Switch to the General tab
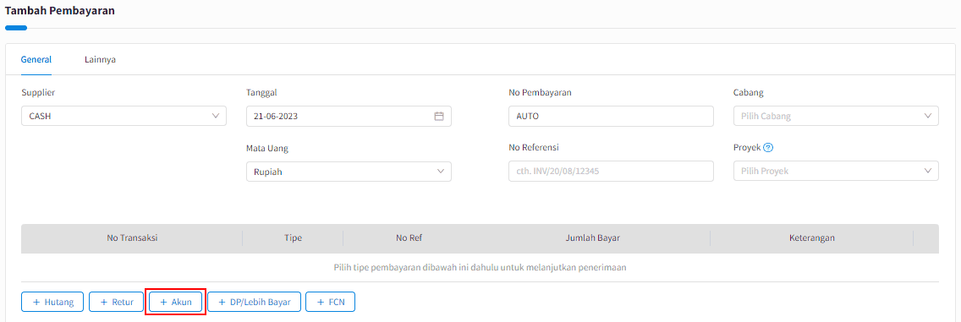 pos(36,60)
